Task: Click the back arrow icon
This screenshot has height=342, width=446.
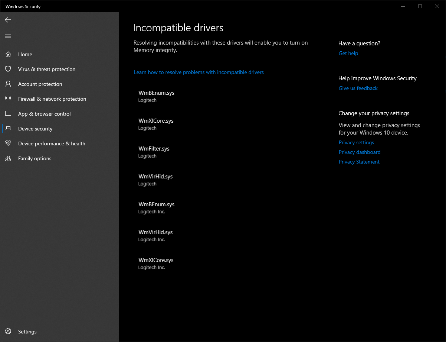Action: click(x=8, y=20)
